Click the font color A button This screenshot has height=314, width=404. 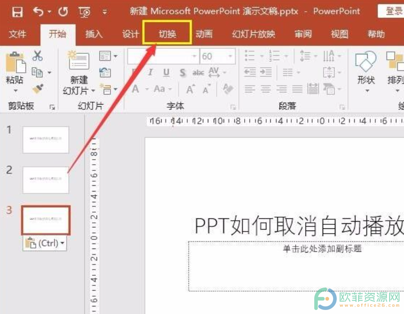136,89
